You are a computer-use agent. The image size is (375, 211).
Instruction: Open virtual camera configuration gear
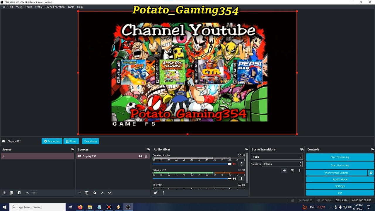[x=371, y=173]
